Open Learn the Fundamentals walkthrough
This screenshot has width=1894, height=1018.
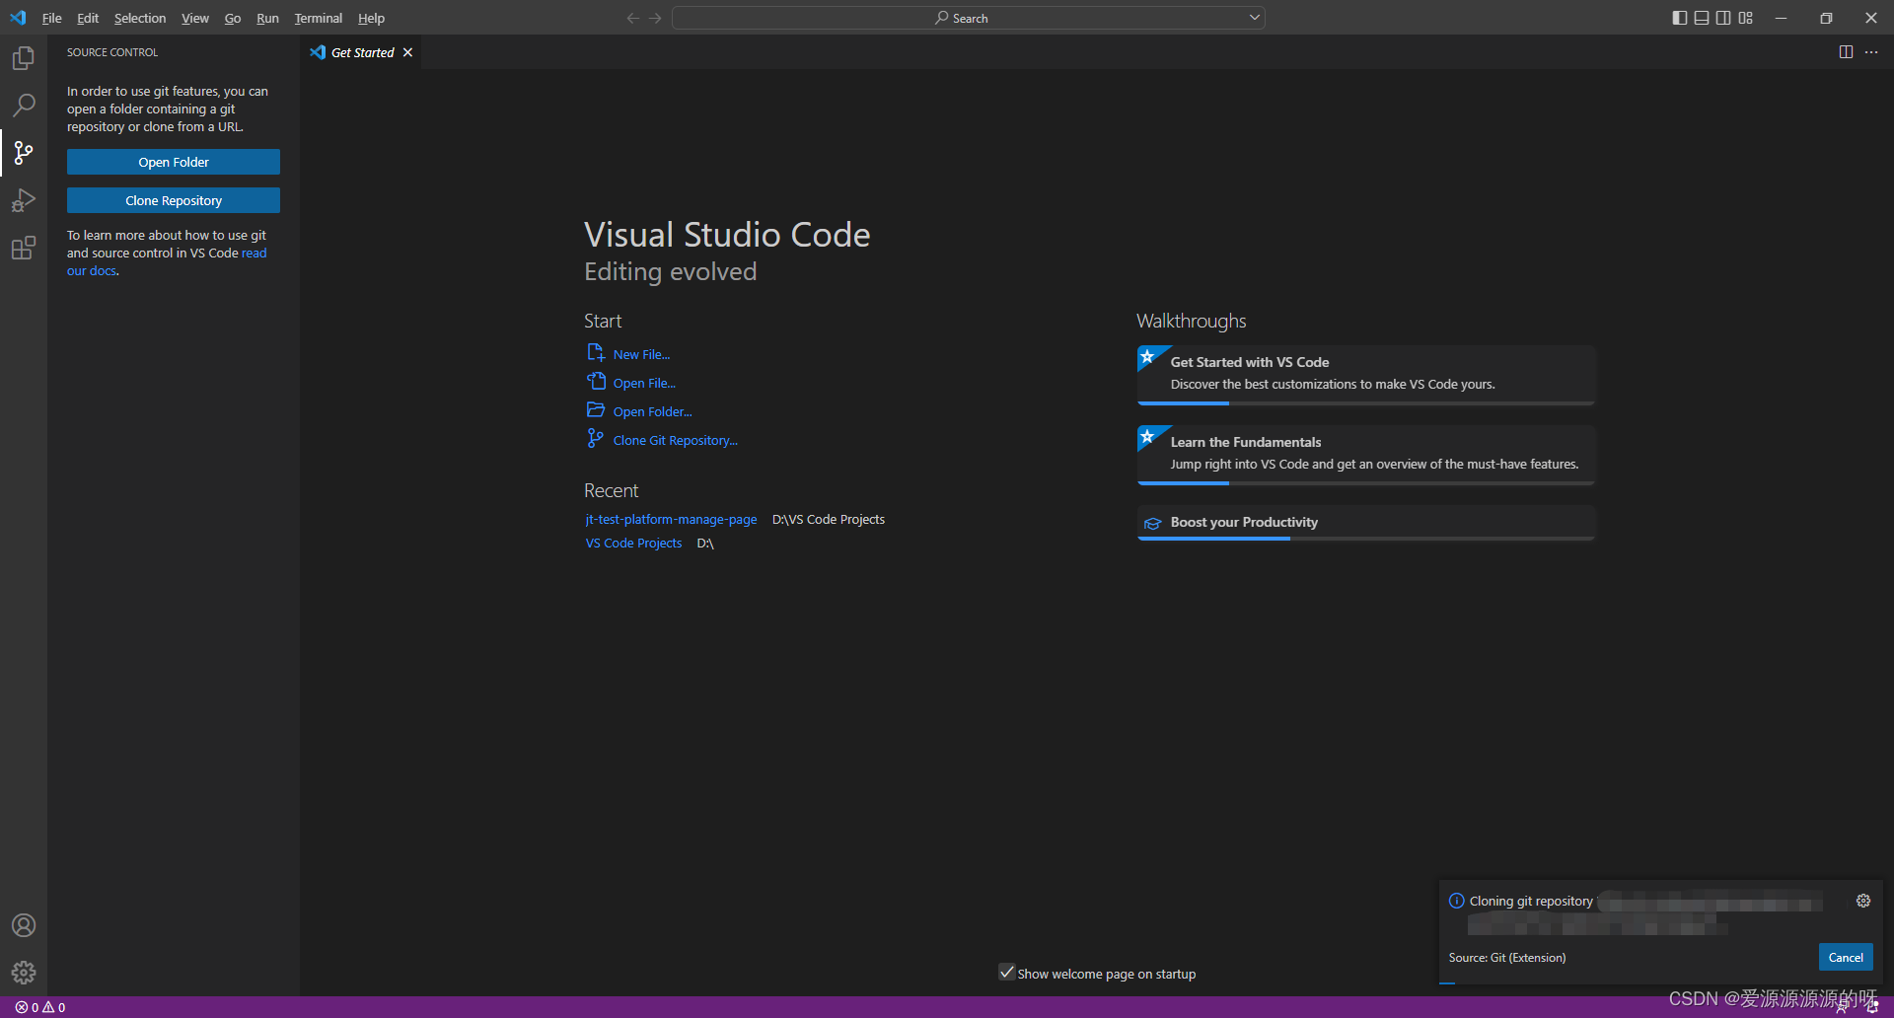(1366, 455)
